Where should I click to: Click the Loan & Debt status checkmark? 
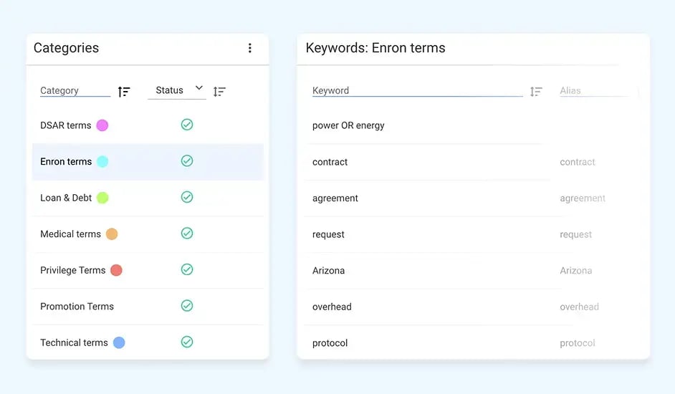click(x=187, y=197)
